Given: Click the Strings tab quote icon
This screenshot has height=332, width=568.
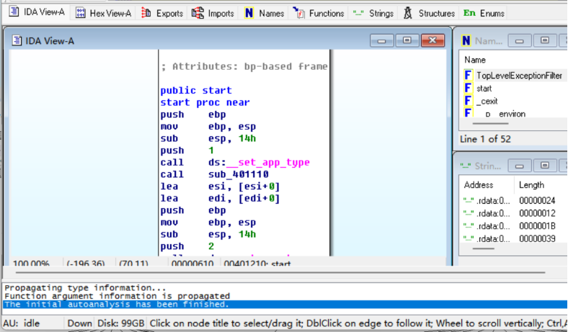Looking at the screenshot, I should (358, 14).
